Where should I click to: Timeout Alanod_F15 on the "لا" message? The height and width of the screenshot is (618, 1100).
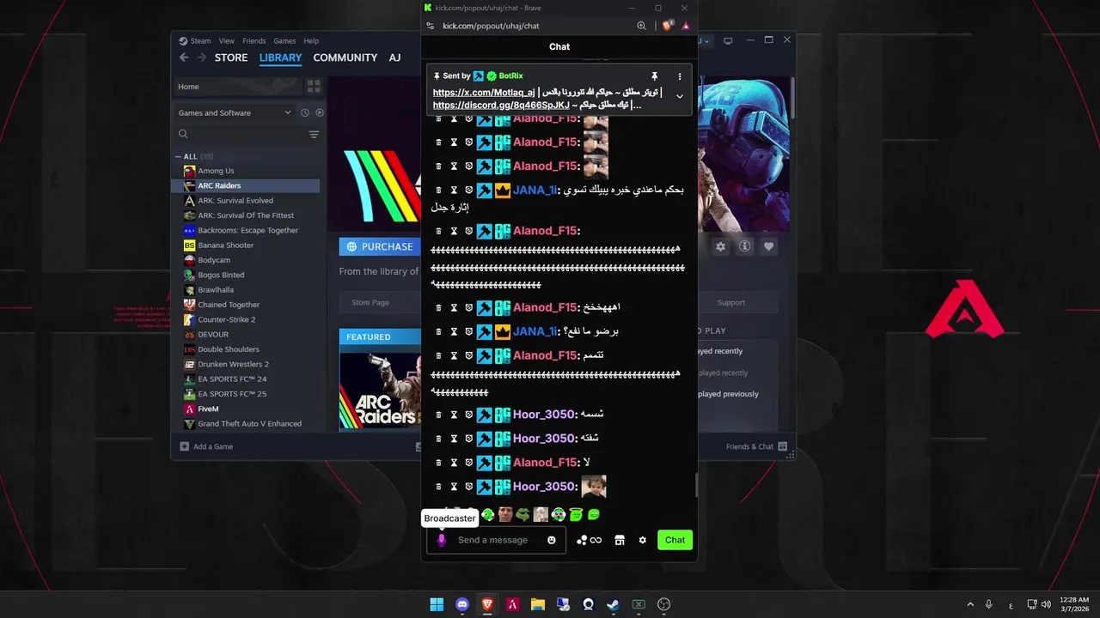tap(454, 463)
